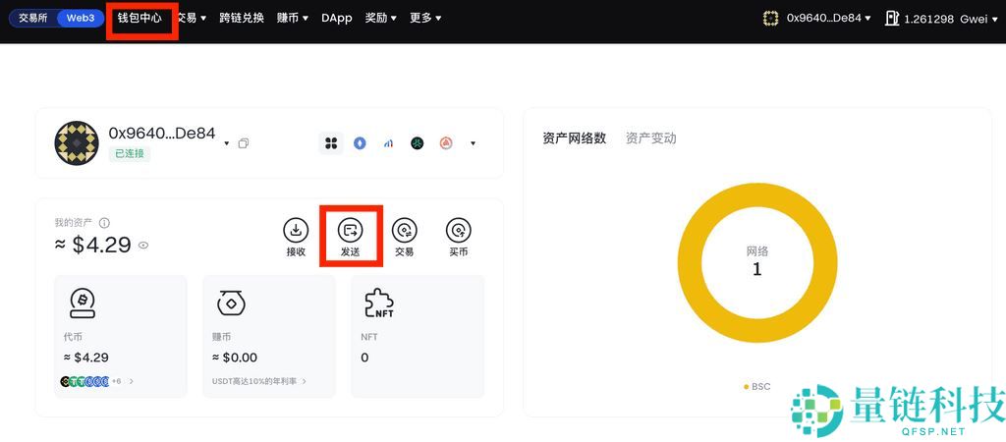Click the 代币 ≈ $4.29 value
Viewport: 1006px width, 442px height.
tap(86, 358)
